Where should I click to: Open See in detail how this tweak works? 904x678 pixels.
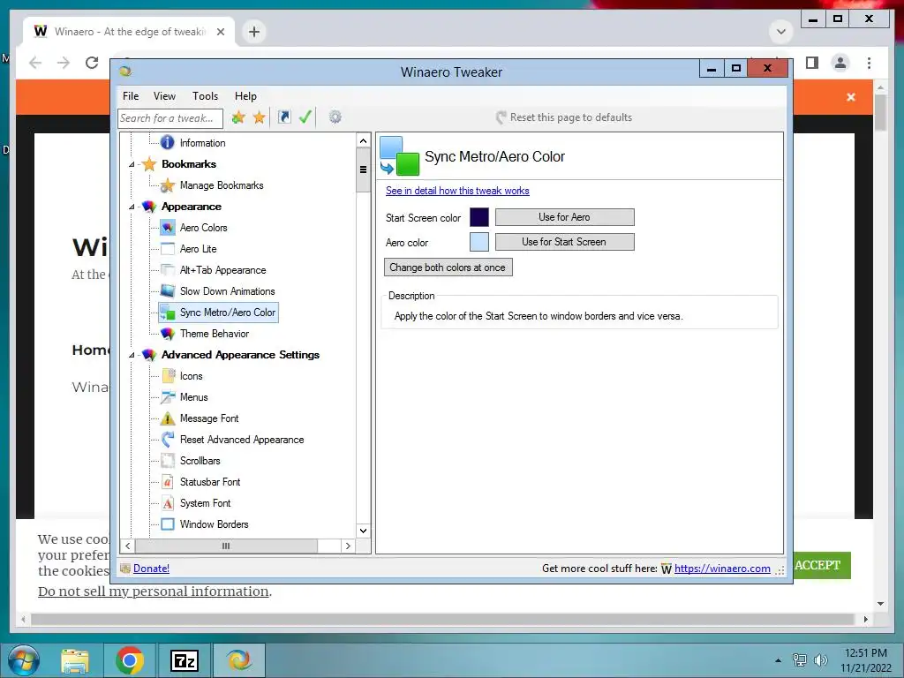(x=457, y=191)
